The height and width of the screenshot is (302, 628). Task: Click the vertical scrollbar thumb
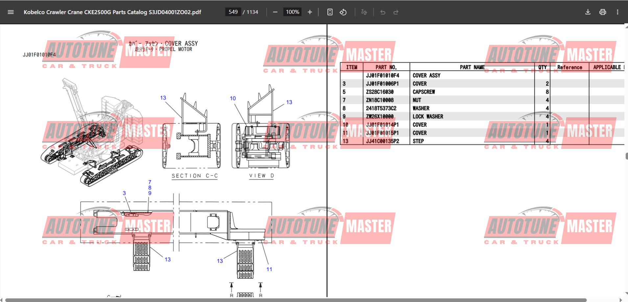pos(626,156)
